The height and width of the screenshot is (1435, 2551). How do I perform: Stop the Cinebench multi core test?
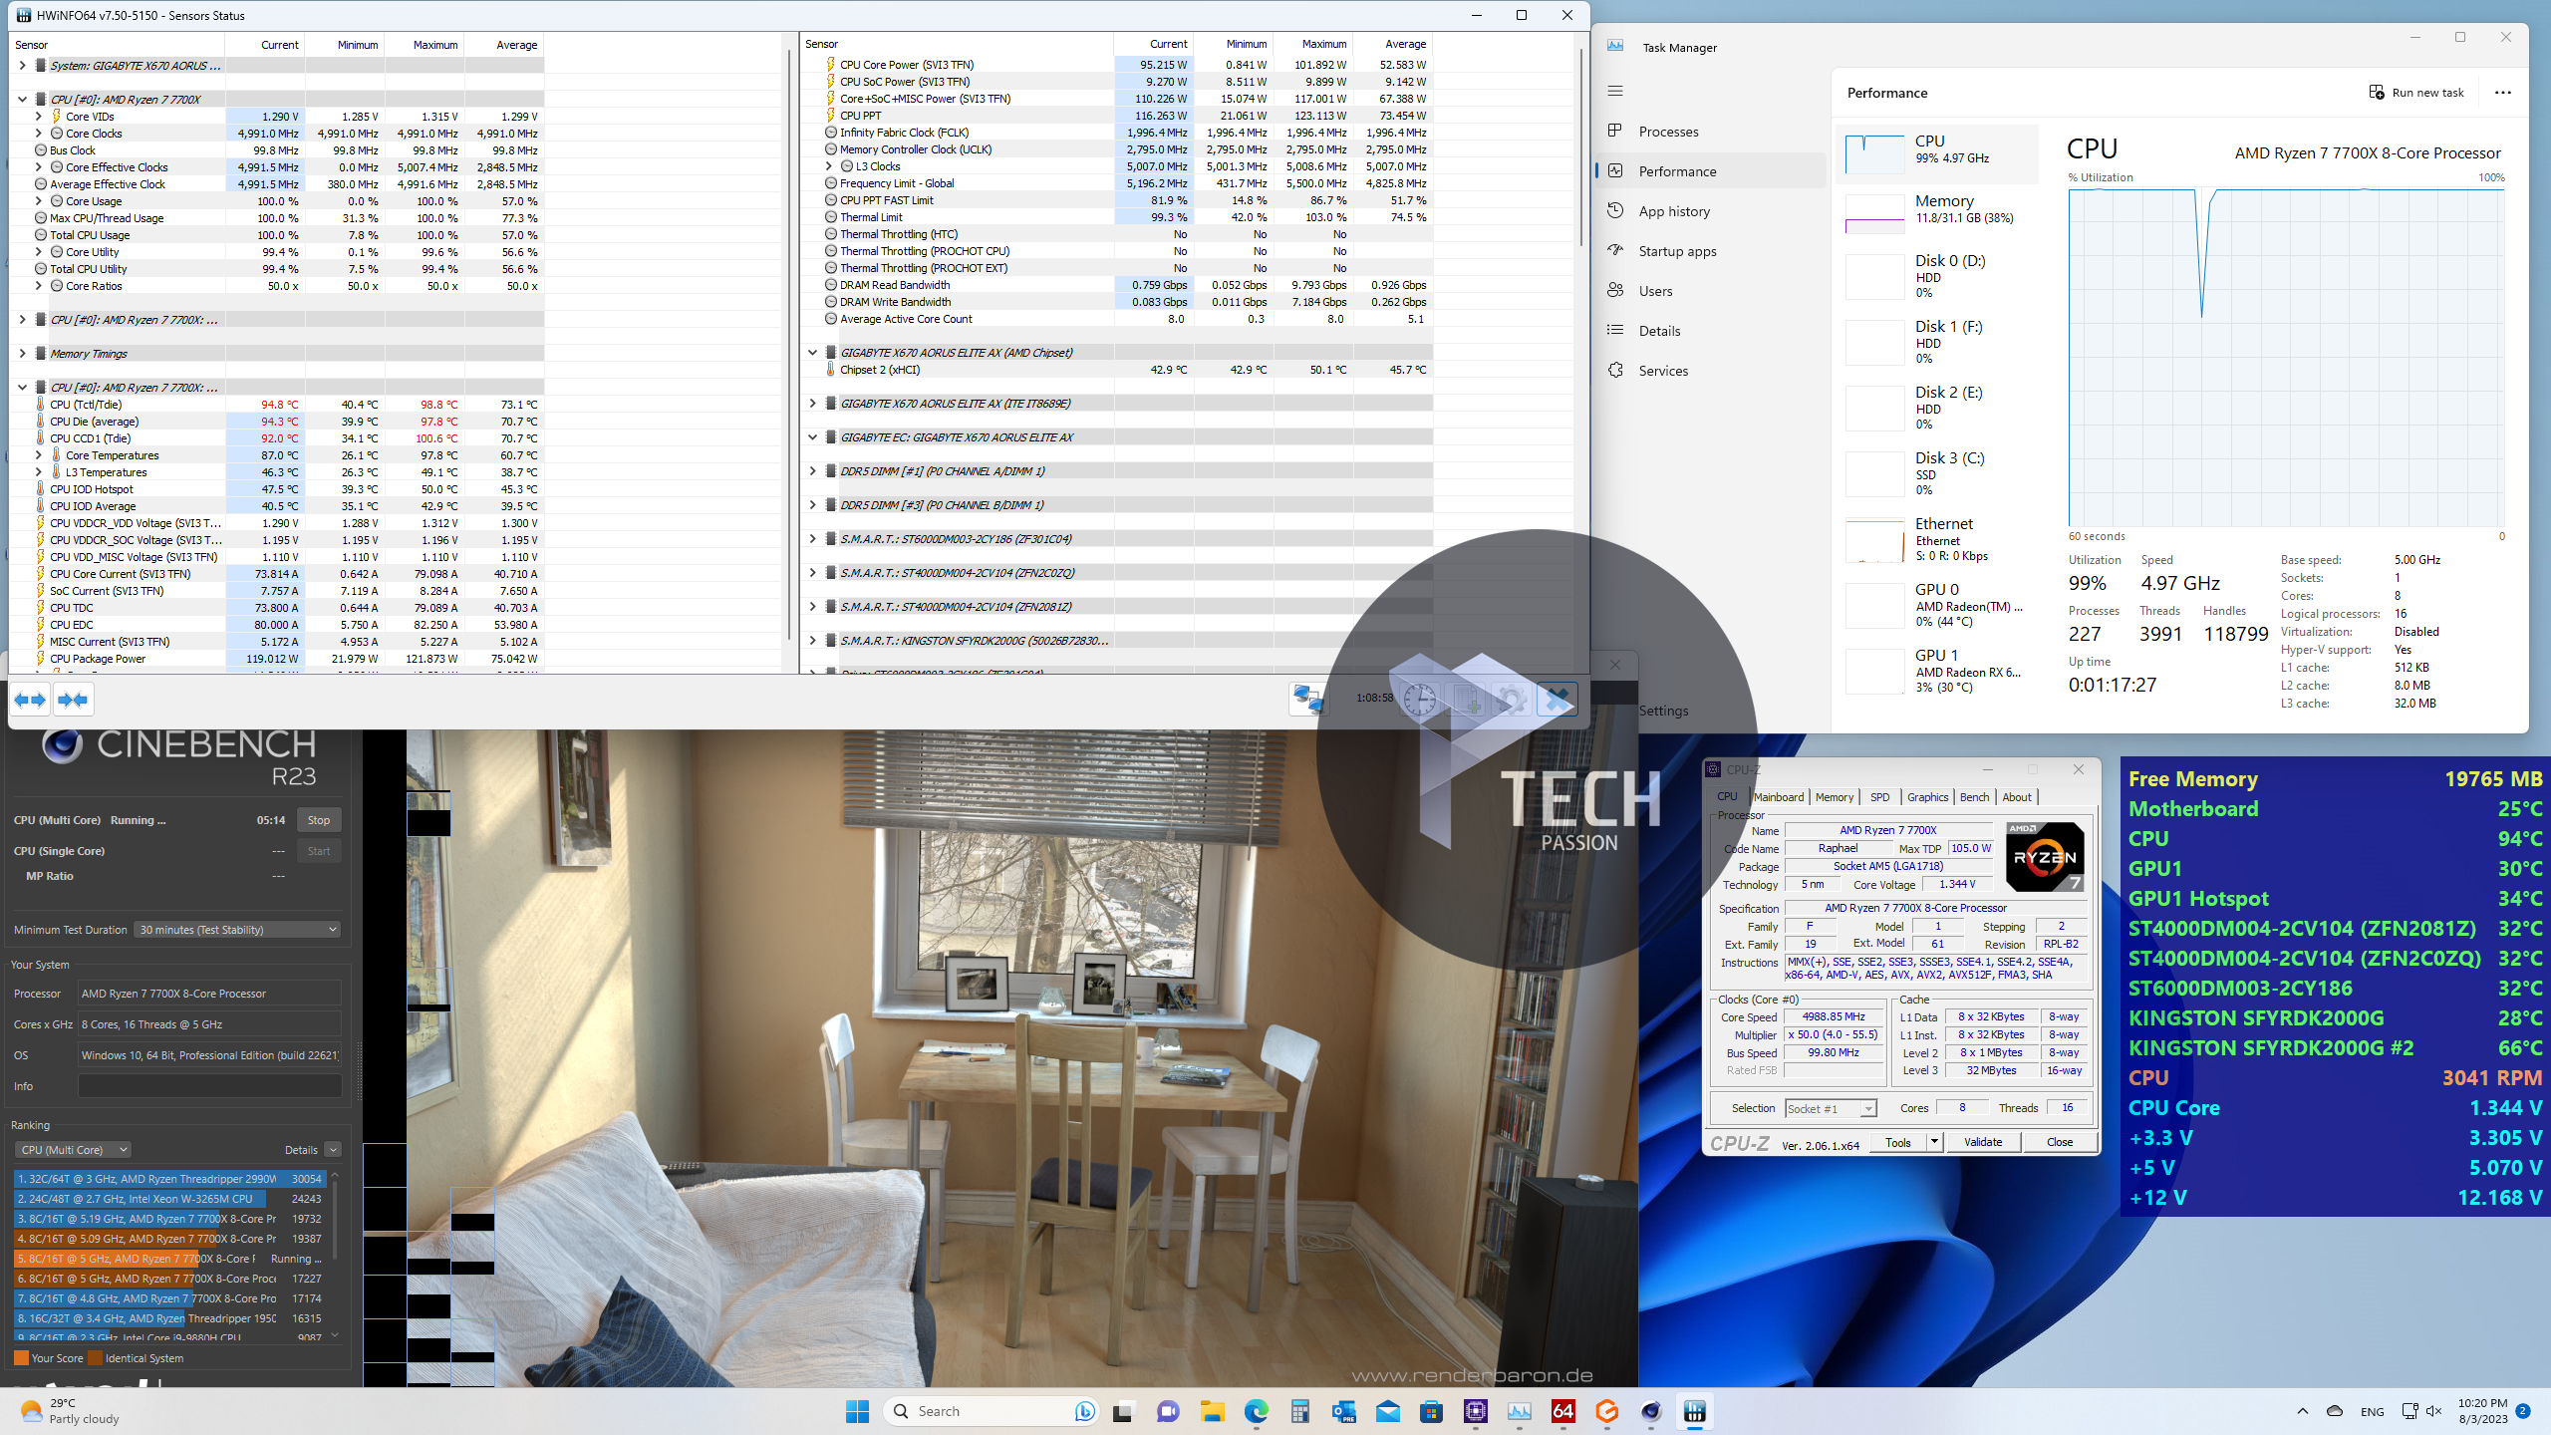point(319,820)
